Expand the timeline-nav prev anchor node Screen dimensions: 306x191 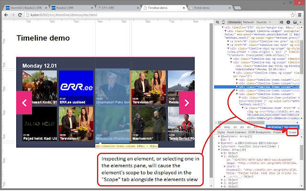tap(228, 42)
